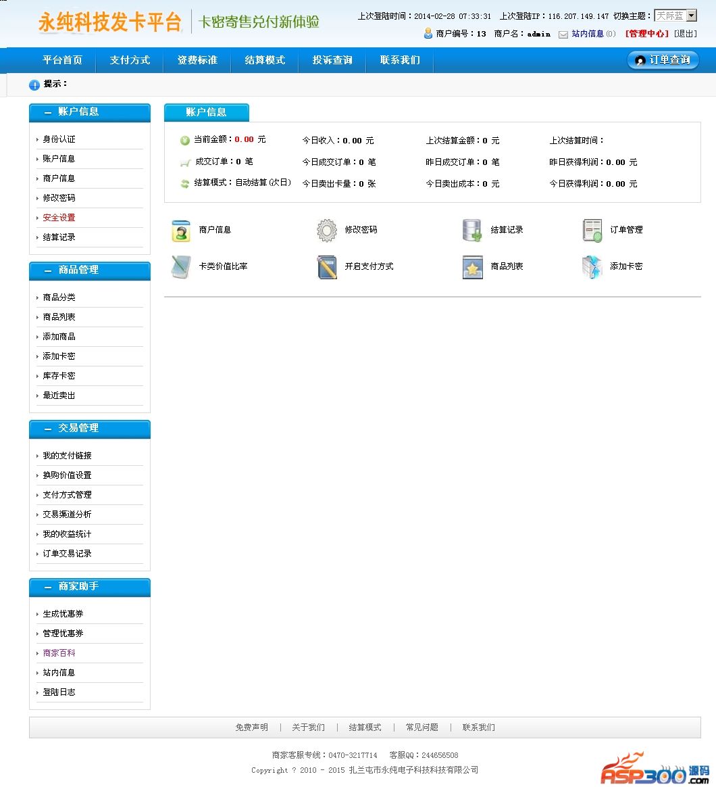Screen dimensions: 716x787
Task: Click the 订单管理 document icon
Action: click(592, 231)
